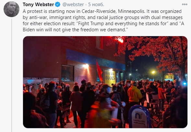Click the dark window on brick wall

(x=67, y=73)
